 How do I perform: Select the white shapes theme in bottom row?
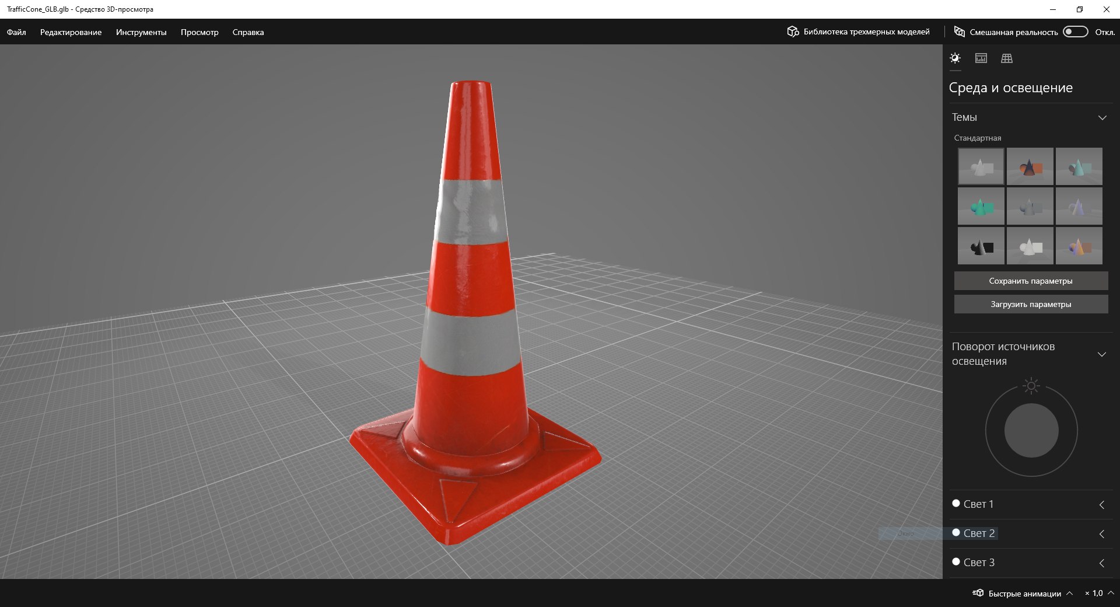tap(1030, 246)
